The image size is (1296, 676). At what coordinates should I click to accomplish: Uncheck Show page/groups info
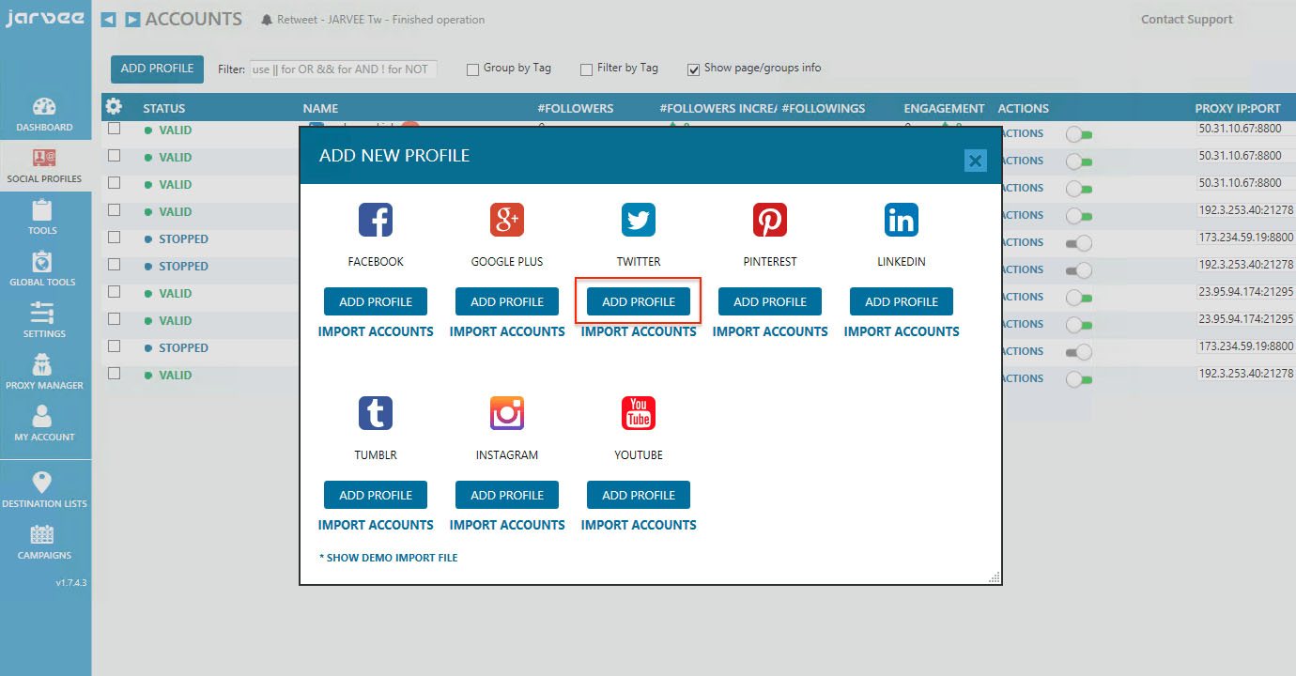click(x=693, y=69)
